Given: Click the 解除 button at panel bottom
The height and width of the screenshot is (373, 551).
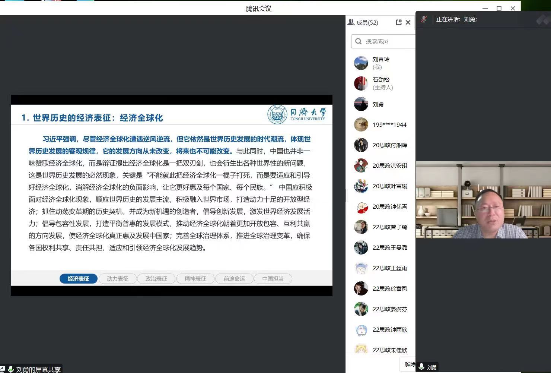Looking at the screenshot, I should click(409, 364).
